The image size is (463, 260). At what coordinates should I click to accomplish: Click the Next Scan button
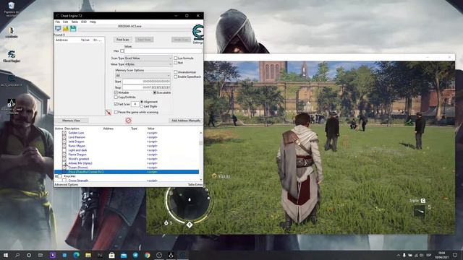point(144,40)
